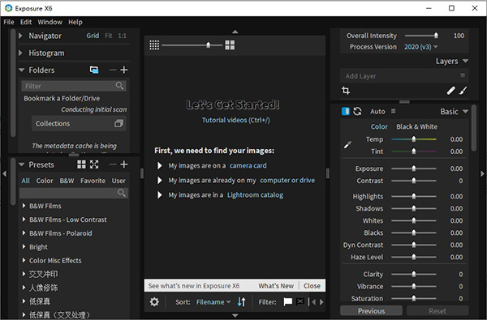This screenshot has height=320, width=487.
Task: Open Tutorial videos link
Action: click(x=235, y=120)
